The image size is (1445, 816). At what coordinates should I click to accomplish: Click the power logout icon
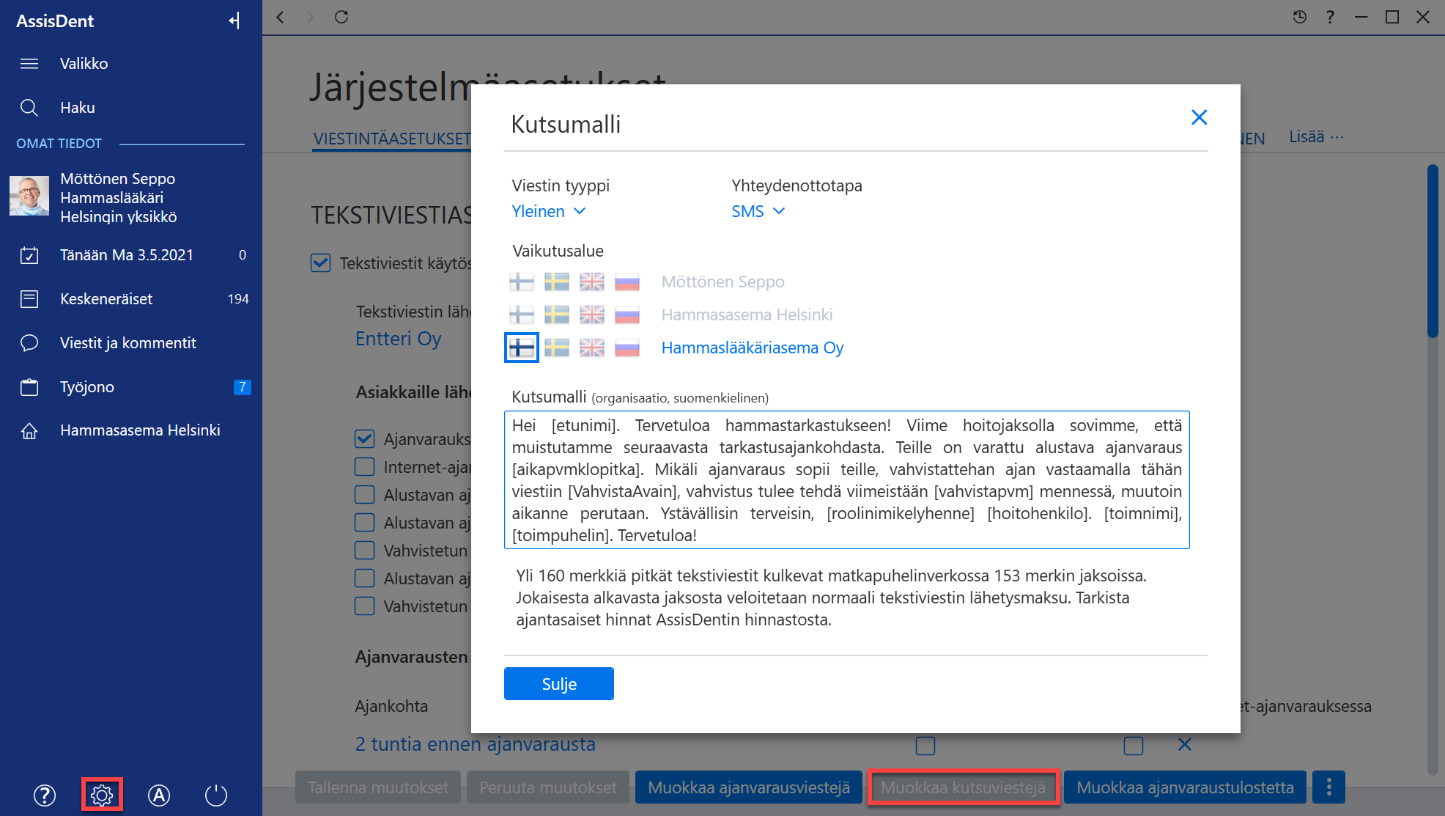point(216,795)
